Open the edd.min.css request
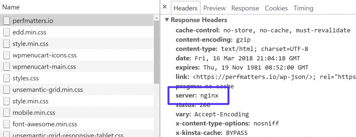356x137 pixels. [x=77, y=32]
